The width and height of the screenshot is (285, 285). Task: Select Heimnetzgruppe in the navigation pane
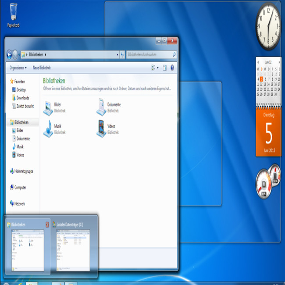click(21, 171)
